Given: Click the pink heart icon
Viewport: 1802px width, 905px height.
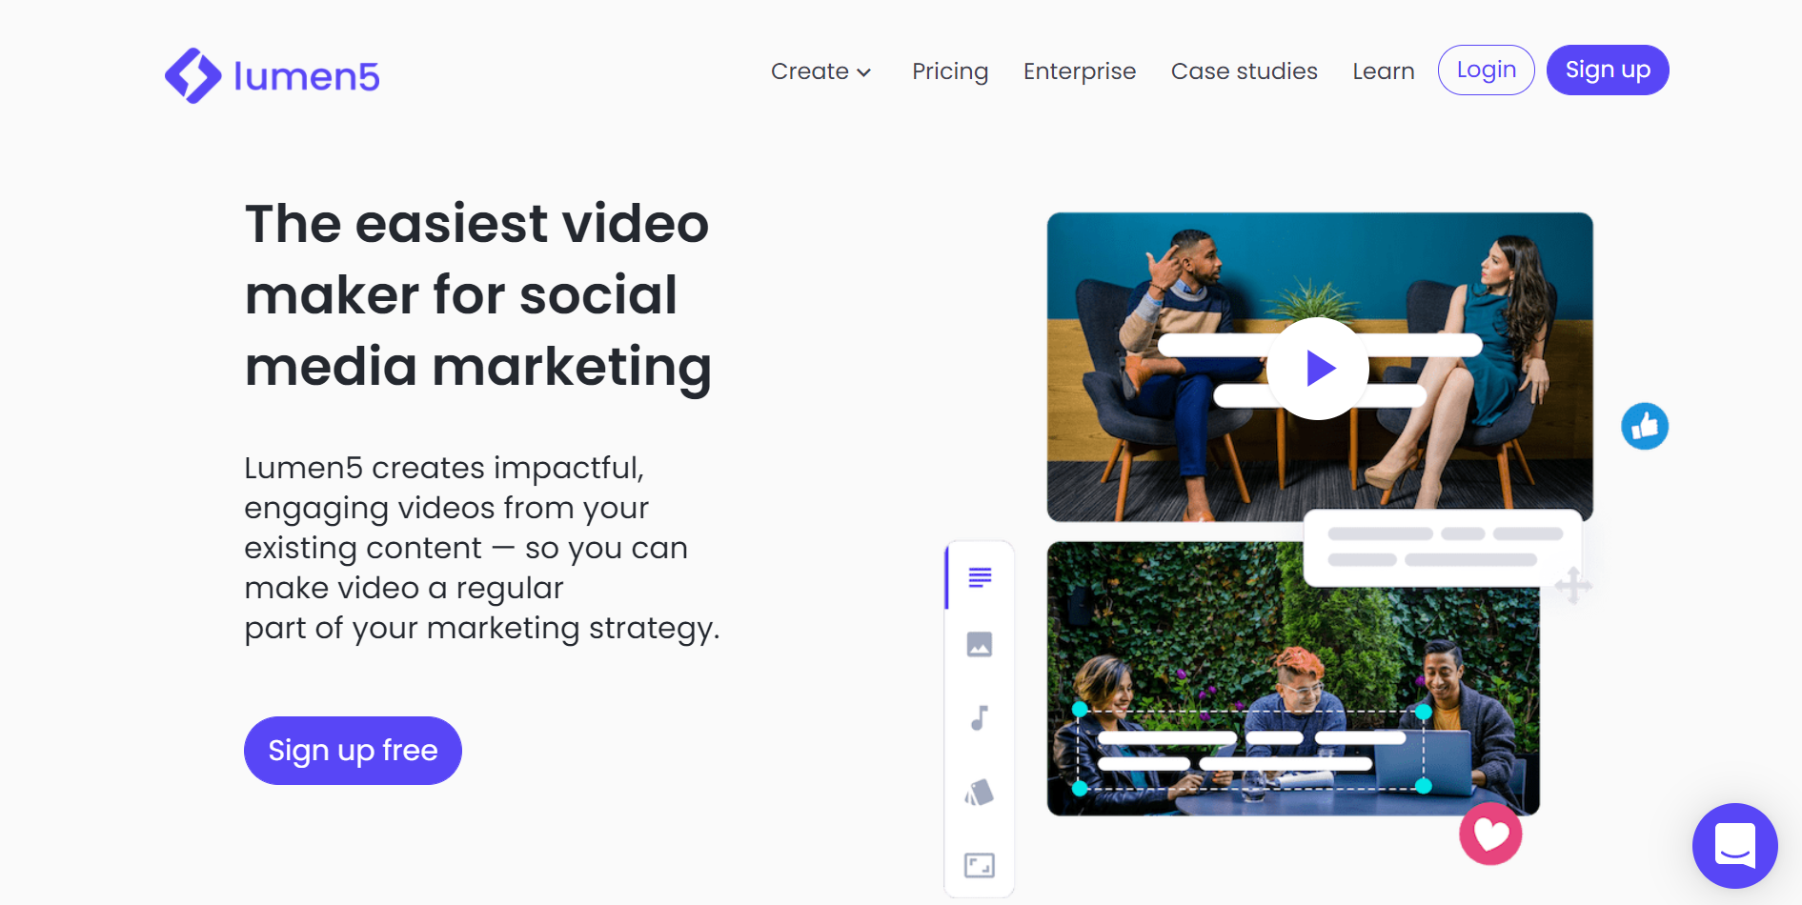Looking at the screenshot, I should [x=1490, y=834].
